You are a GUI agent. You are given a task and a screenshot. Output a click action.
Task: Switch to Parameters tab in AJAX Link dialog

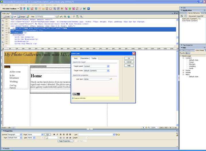coord(85,58)
